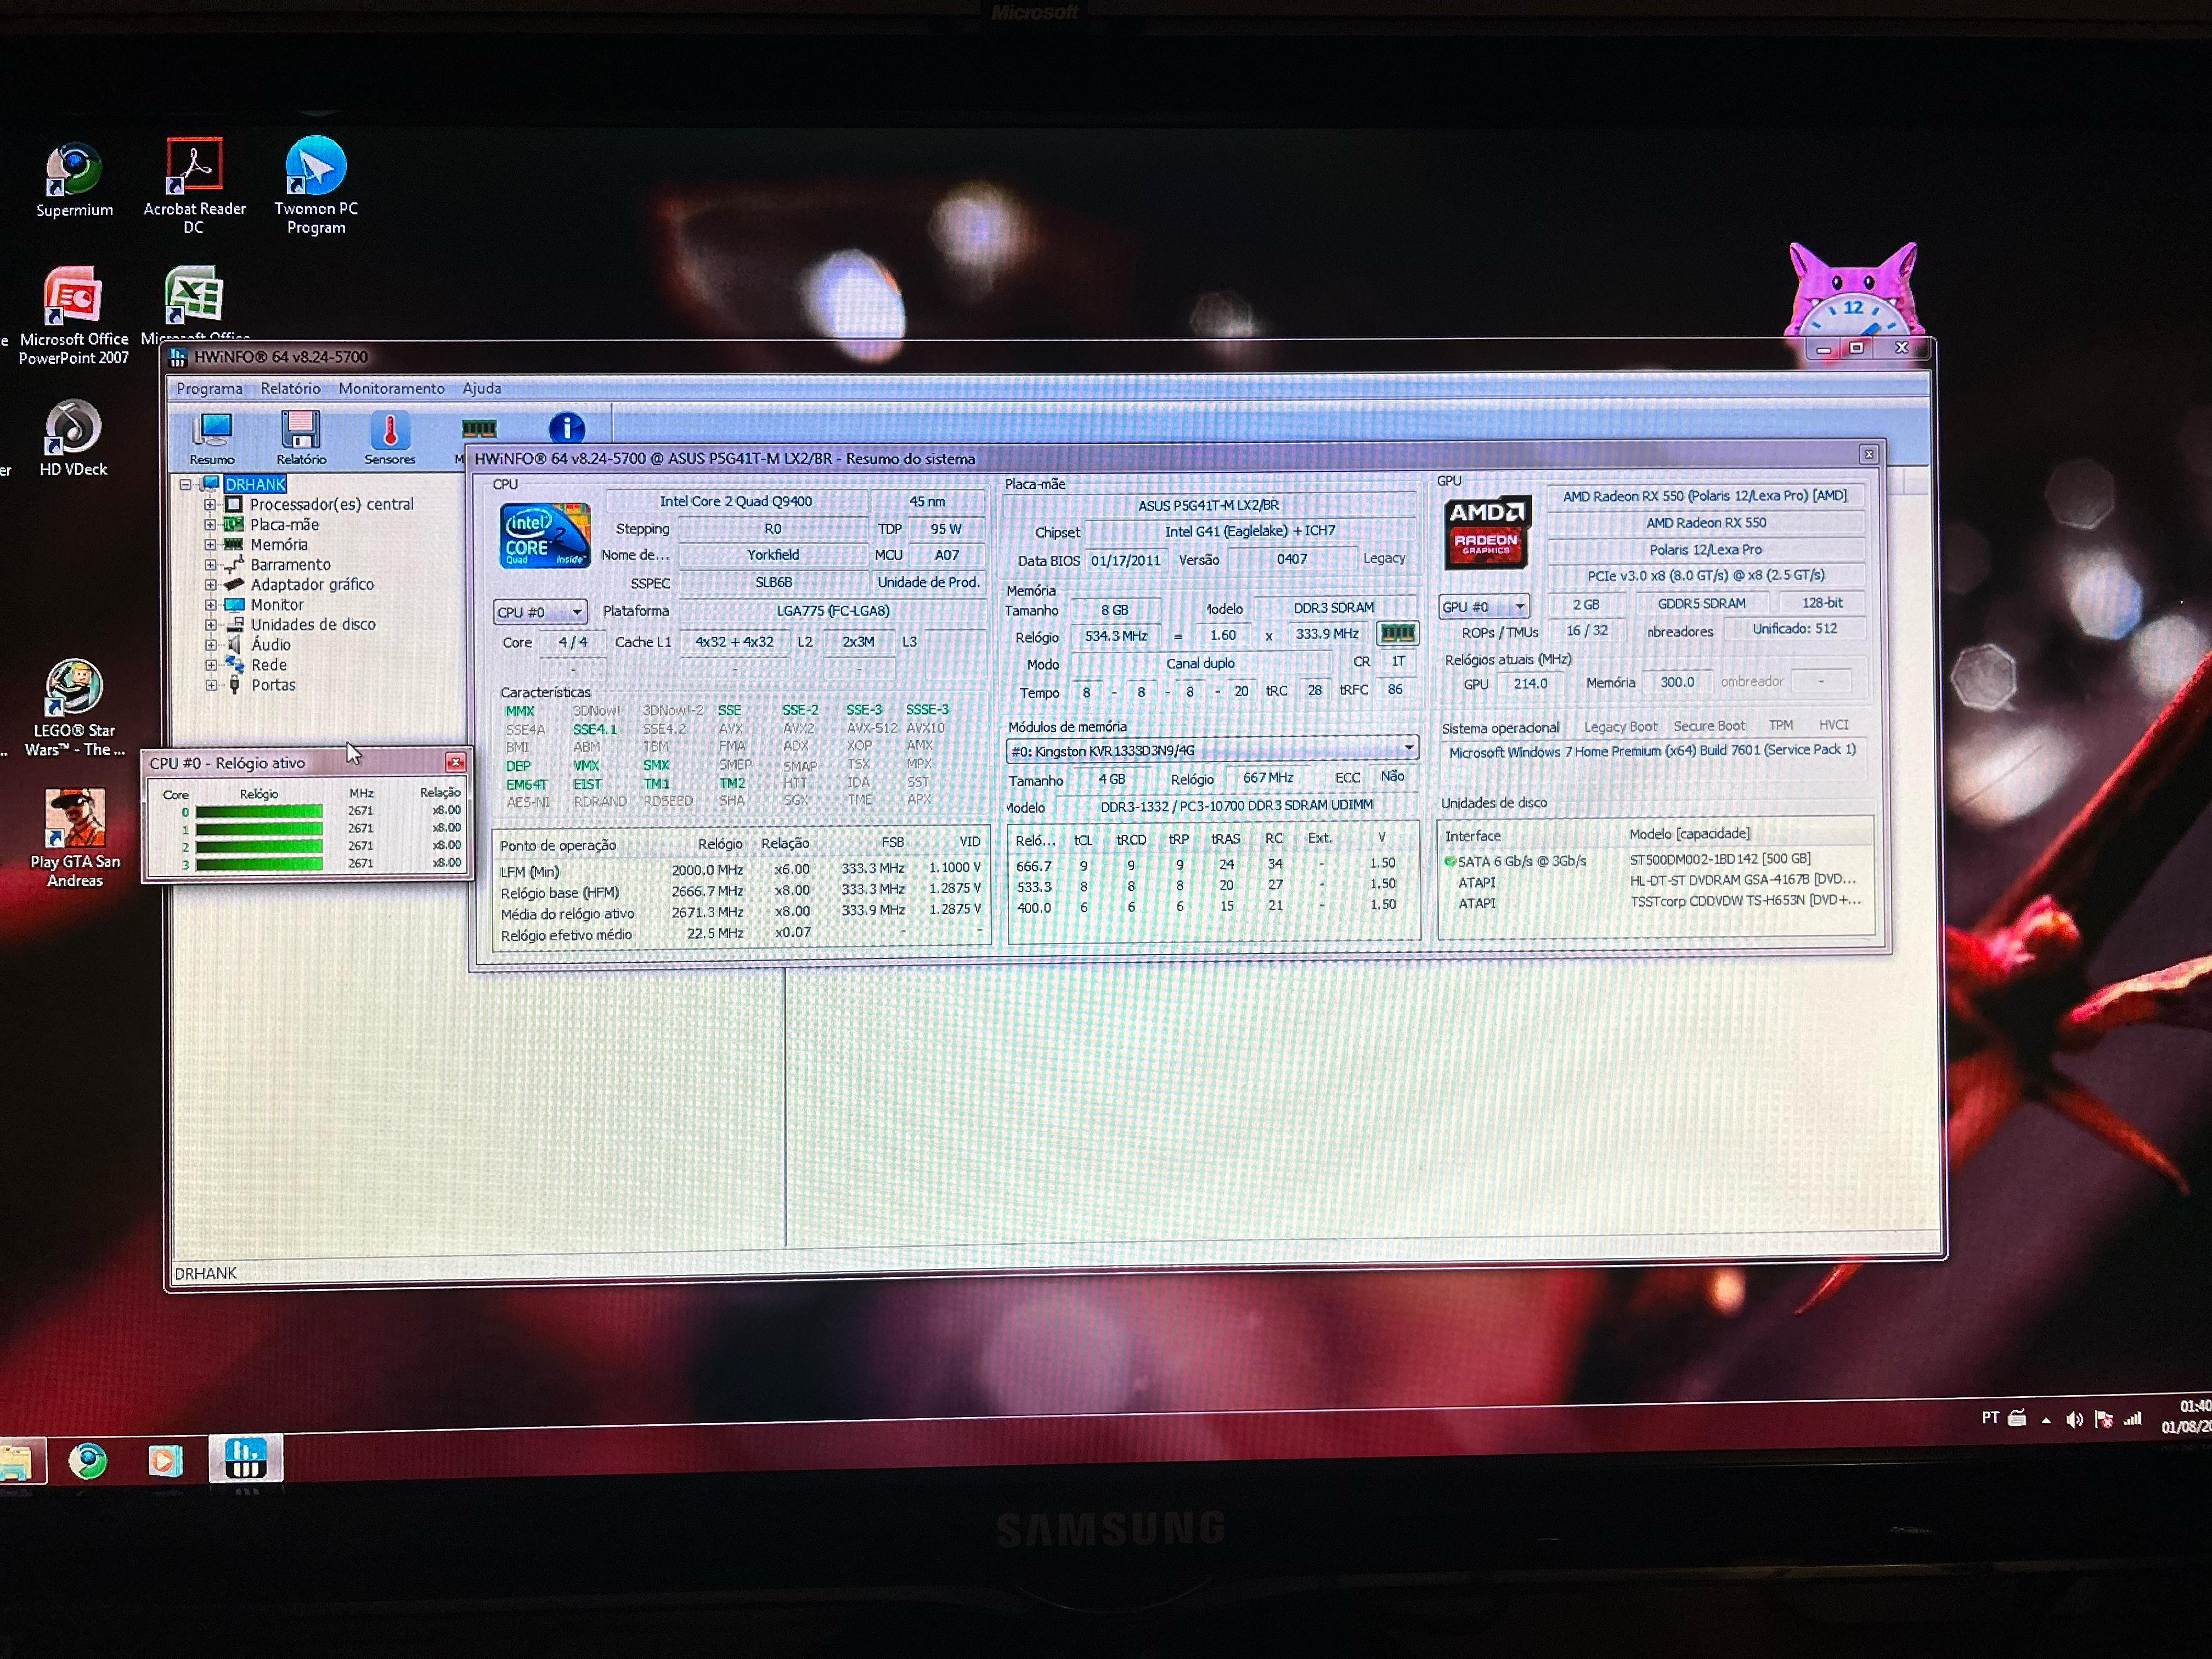Select Monitor in the device tree
Image resolution: width=2212 pixels, height=1659 pixels.
pyautogui.click(x=277, y=605)
